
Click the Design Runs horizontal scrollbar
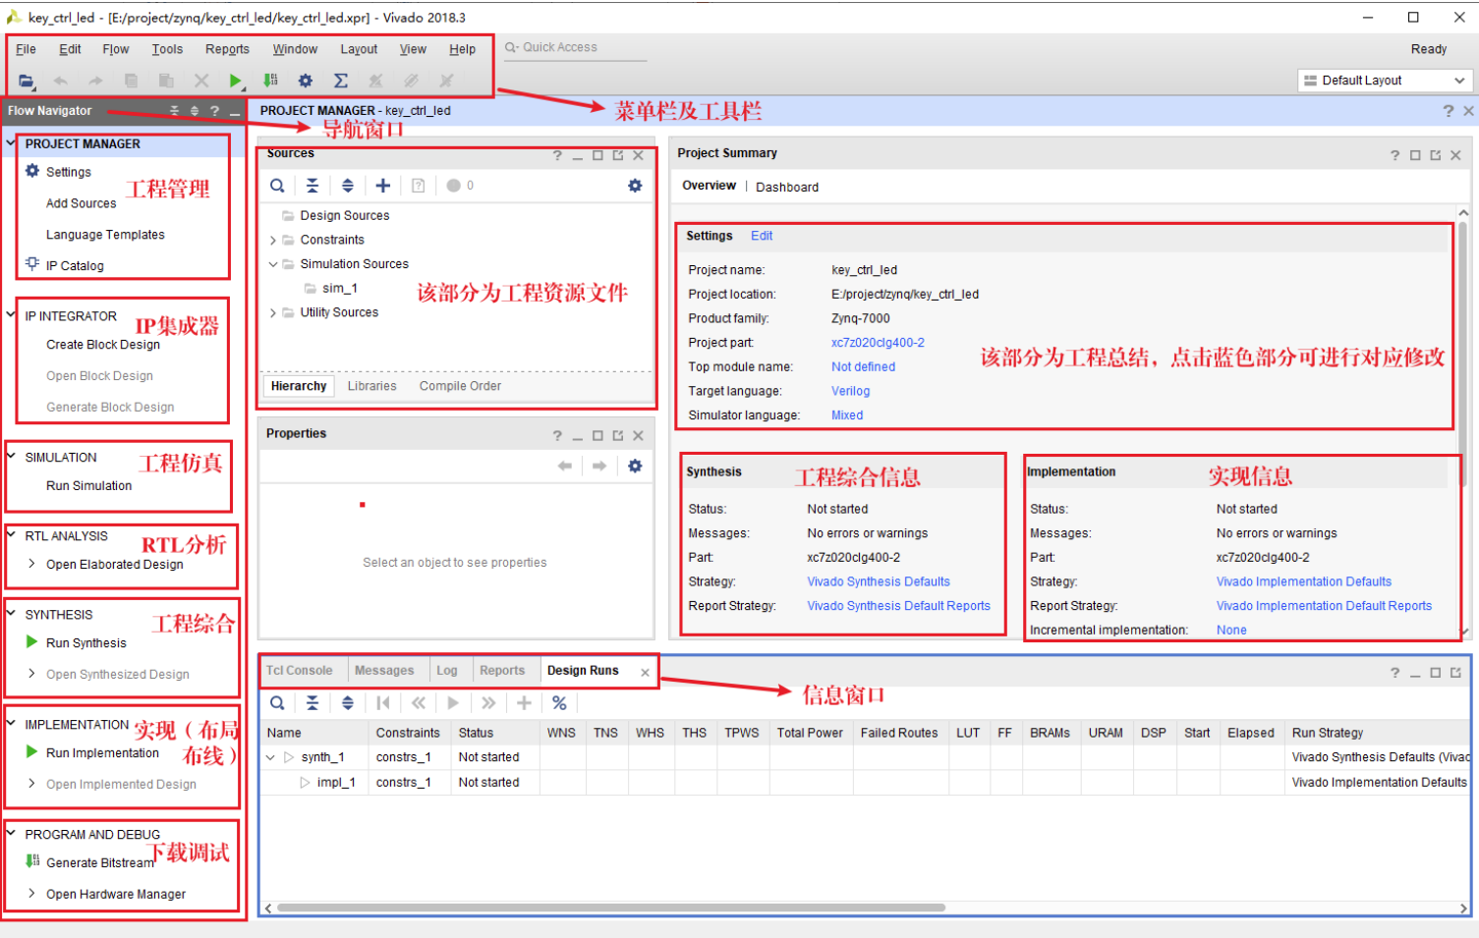tap(610, 908)
